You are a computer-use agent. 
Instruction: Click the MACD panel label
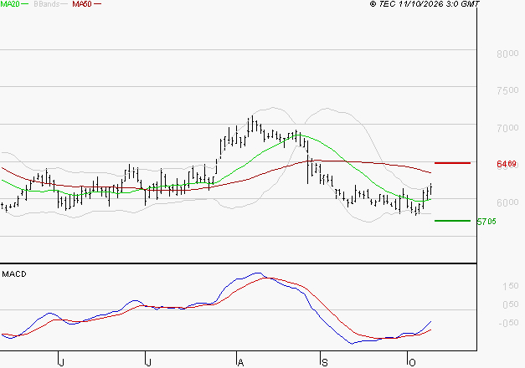[14, 274]
